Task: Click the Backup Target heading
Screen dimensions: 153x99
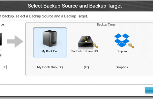Action: click(x=106, y=24)
